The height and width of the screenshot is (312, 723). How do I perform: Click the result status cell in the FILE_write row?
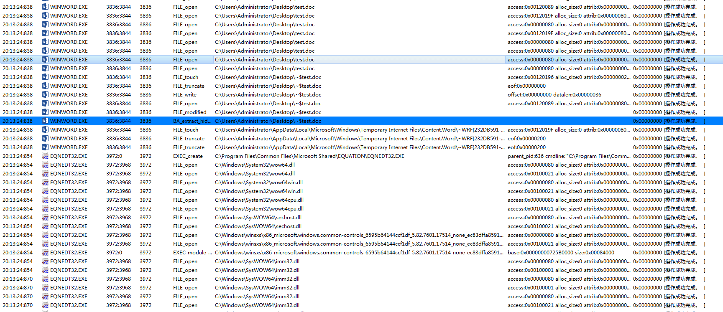[x=669, y=94]
